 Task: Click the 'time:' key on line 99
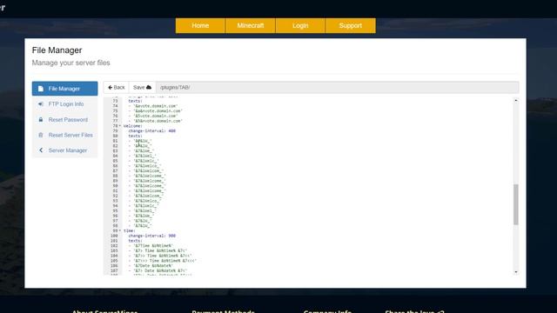tap(130, 230)
